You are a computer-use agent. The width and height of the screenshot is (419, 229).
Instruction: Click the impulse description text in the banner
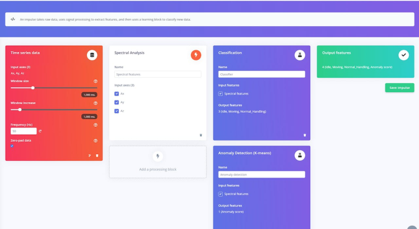click(105, 20)
